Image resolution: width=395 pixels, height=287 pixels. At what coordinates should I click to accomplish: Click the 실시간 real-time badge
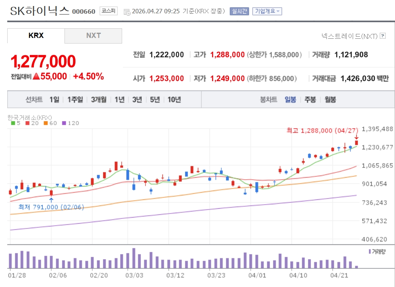239,11
